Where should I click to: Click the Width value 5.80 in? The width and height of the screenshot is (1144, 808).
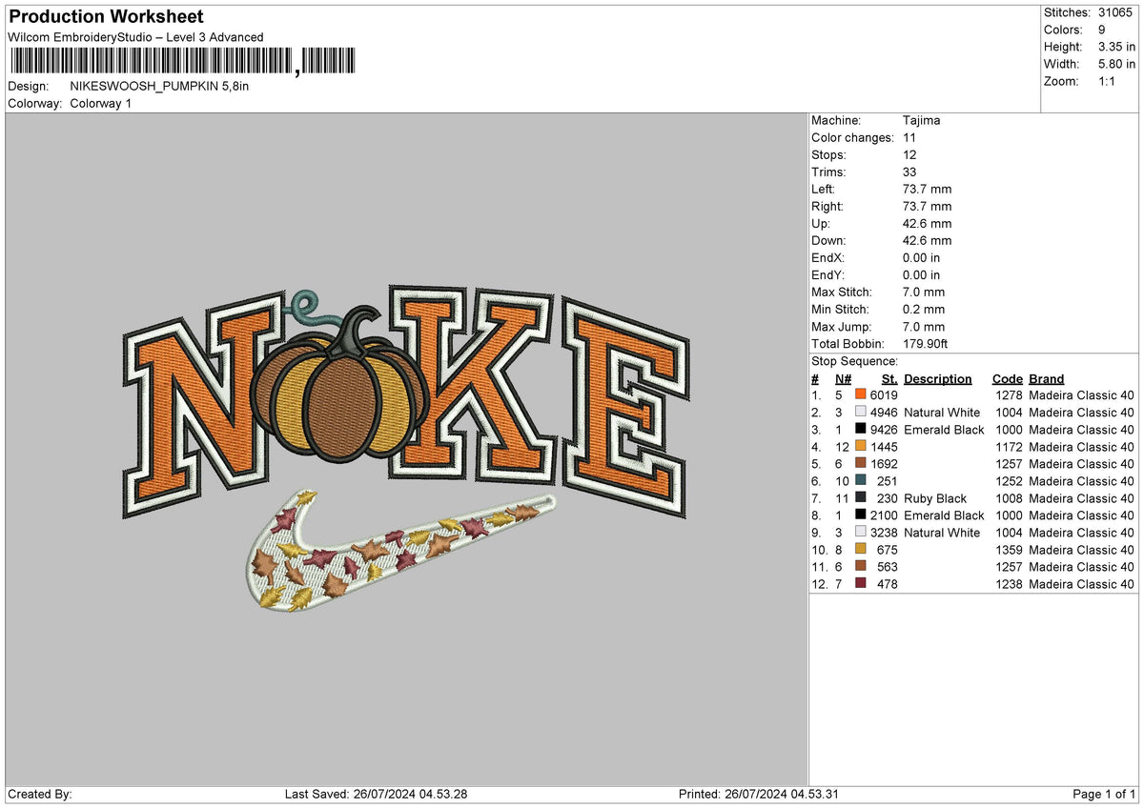point(1116,64)
